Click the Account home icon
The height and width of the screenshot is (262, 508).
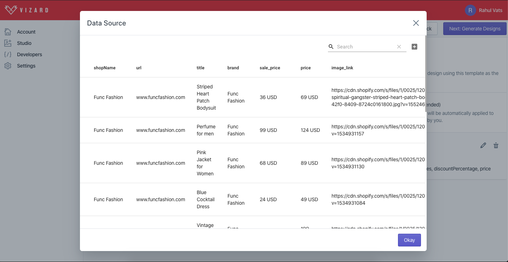click(8, 32)
